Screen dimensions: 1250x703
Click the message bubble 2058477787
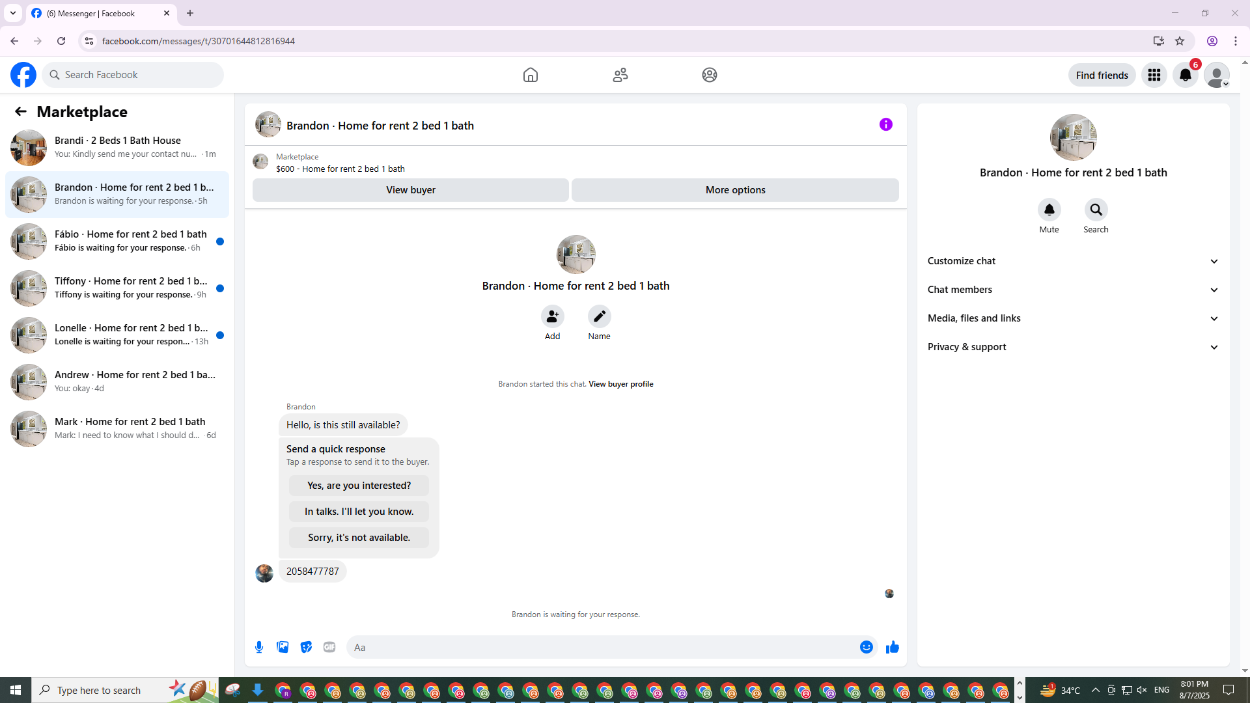coord(312,572)
